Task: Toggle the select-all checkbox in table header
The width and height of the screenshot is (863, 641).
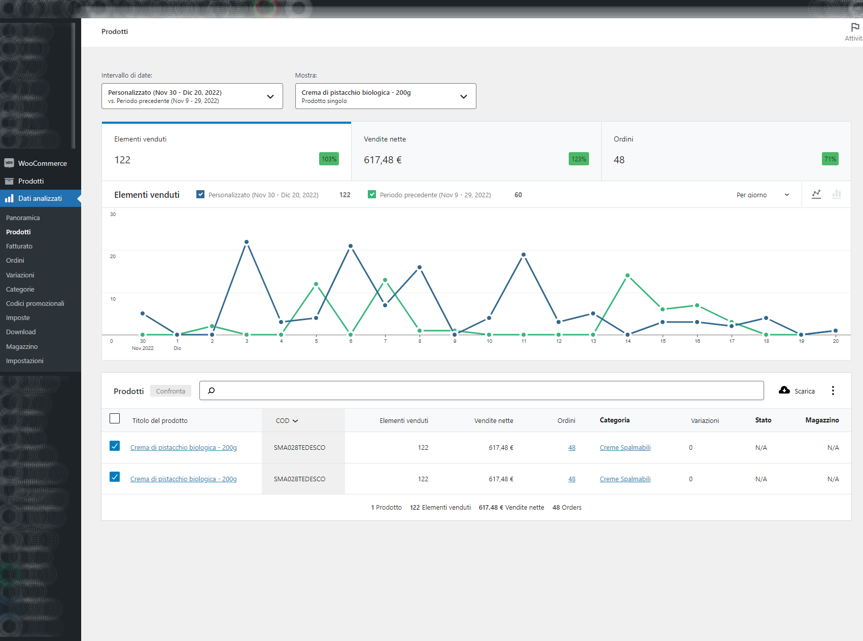Action: tap(115, 418)
